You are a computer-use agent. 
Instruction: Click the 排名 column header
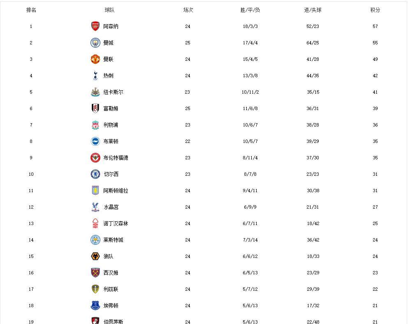pyautogui.click(x=31, y=10)
